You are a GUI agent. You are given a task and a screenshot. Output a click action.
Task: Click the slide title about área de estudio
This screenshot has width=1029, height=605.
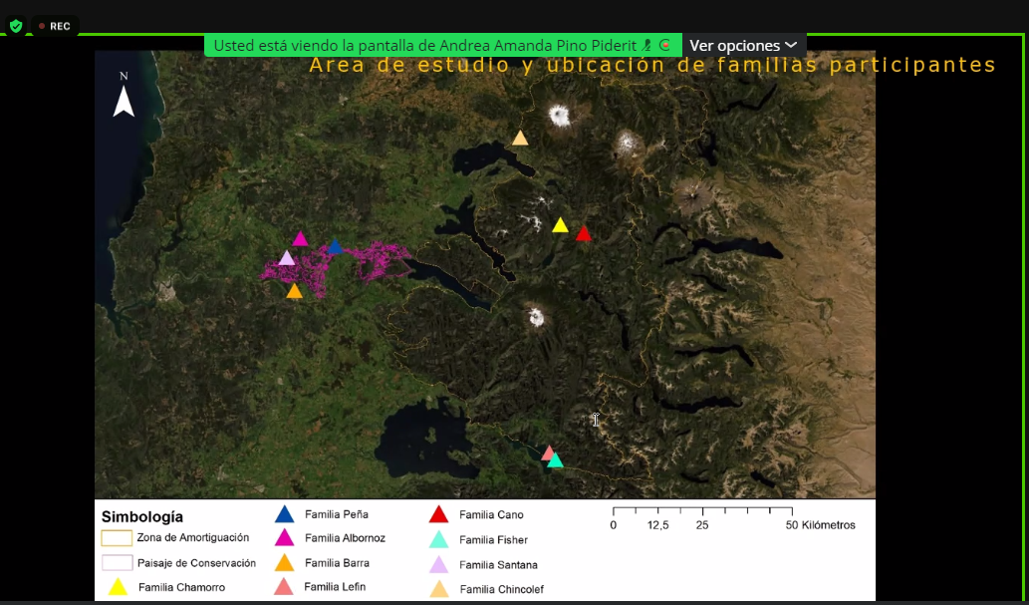pyautogui.click(x=652, y=66)
